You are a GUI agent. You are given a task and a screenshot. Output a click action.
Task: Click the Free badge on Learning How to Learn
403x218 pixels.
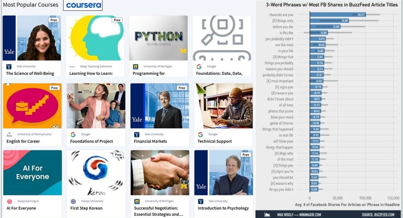[x=117, y=20]
